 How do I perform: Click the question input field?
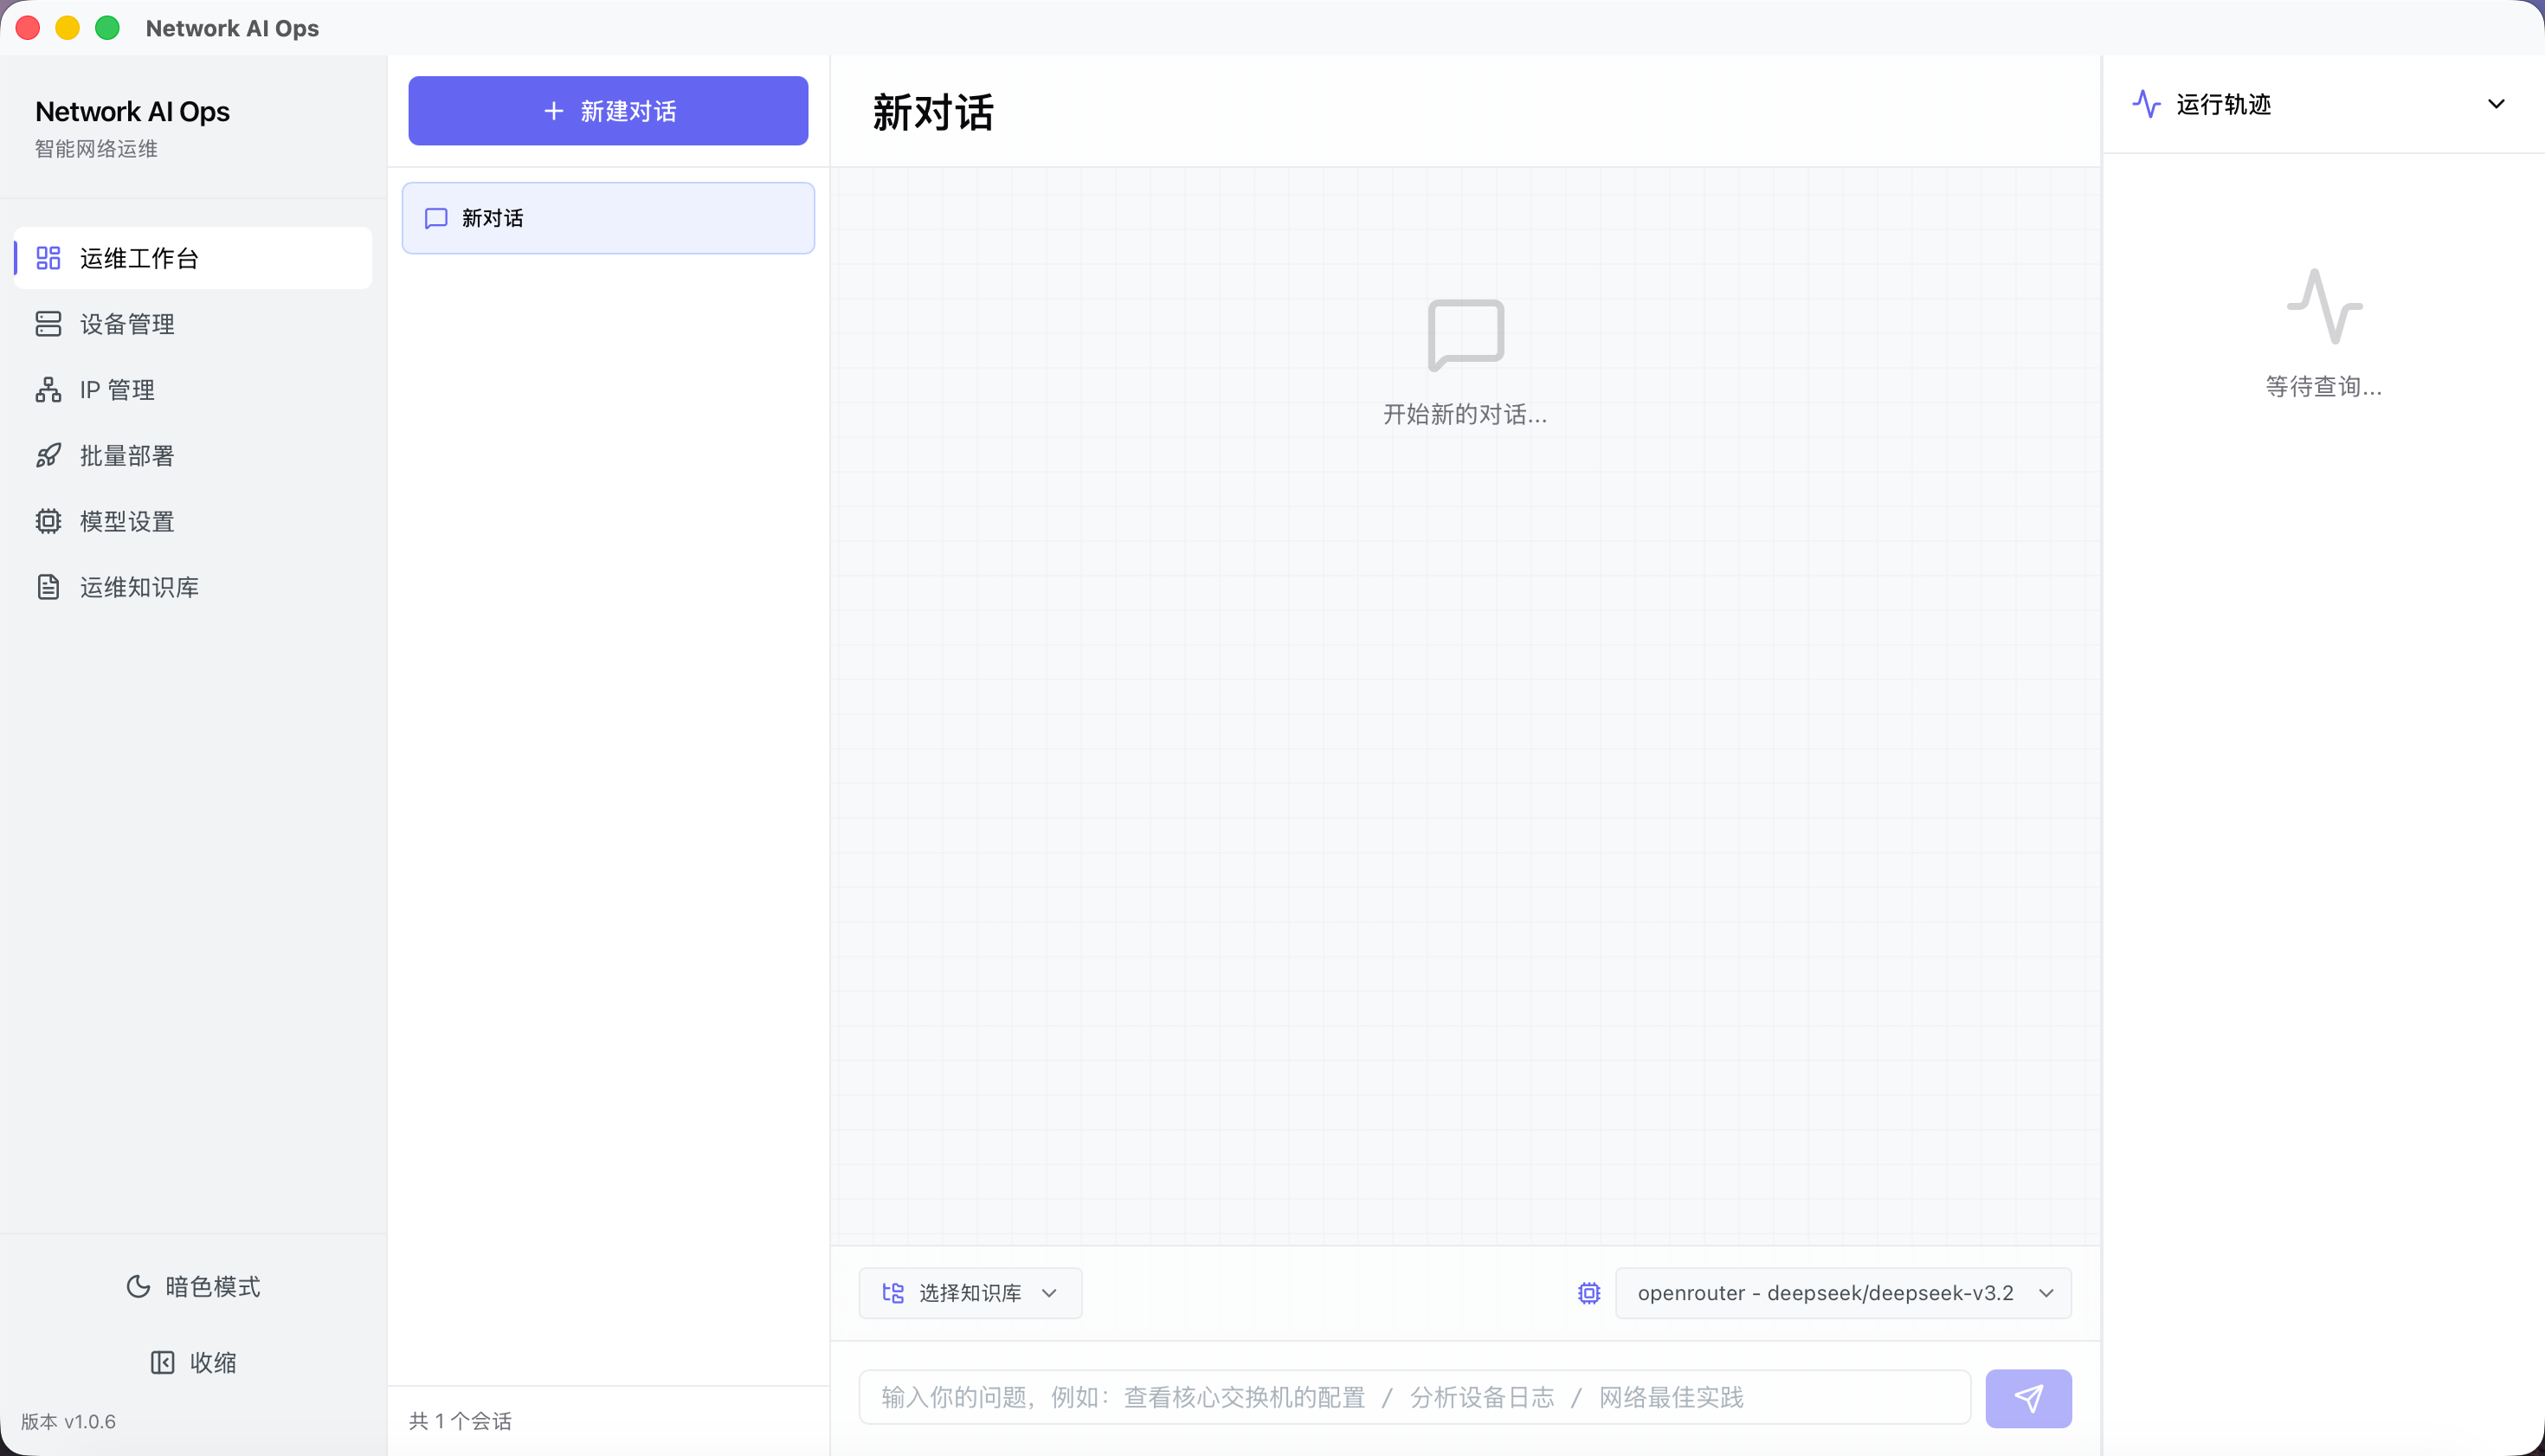(1413, 1397)
